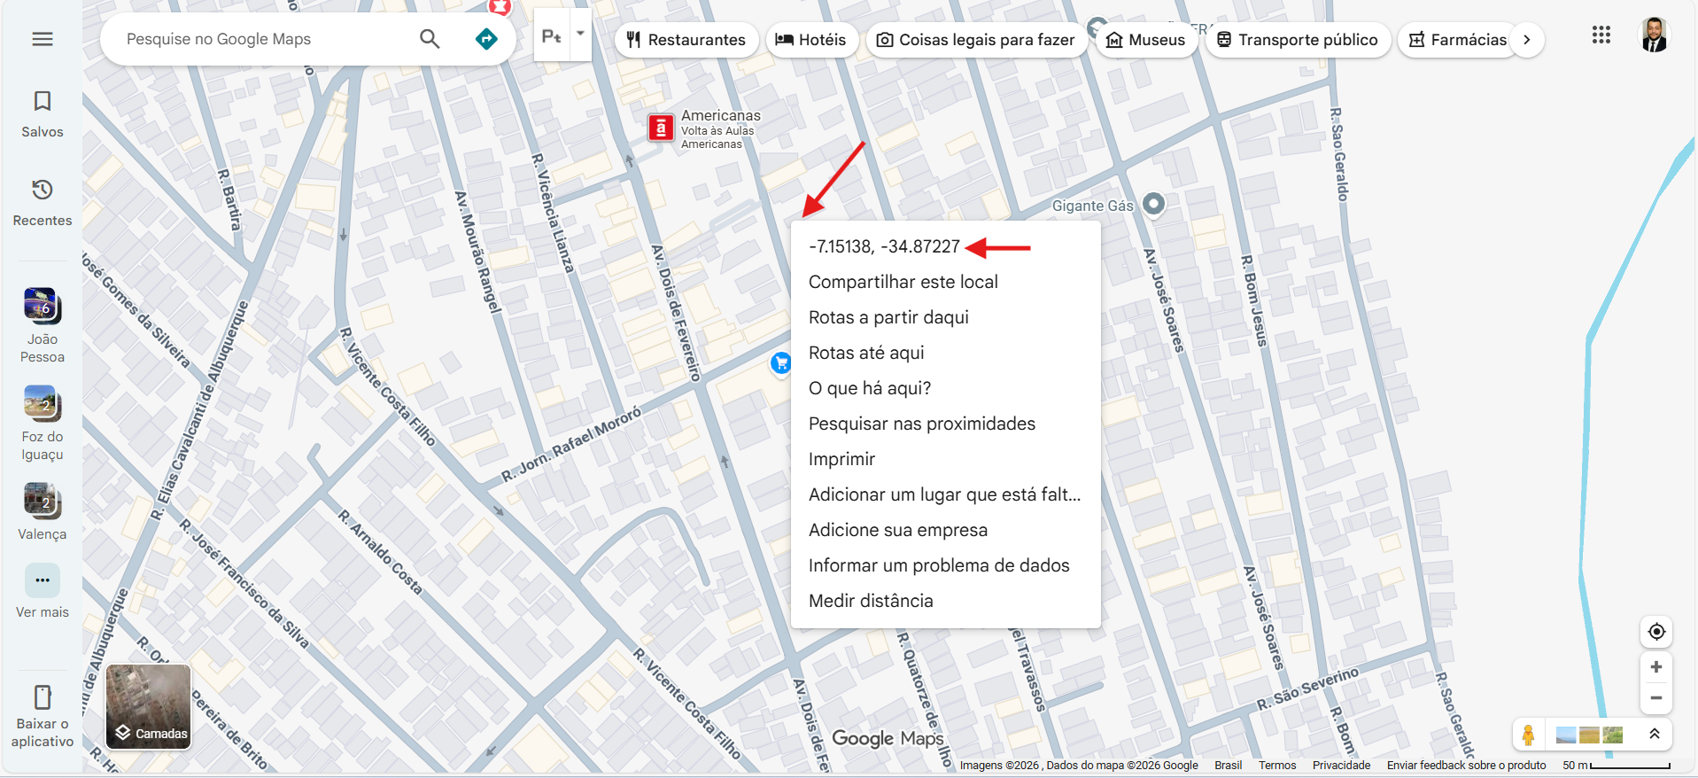Expand the map imagery options chevron
The image size is (1698, 778).
(1654, 735)
